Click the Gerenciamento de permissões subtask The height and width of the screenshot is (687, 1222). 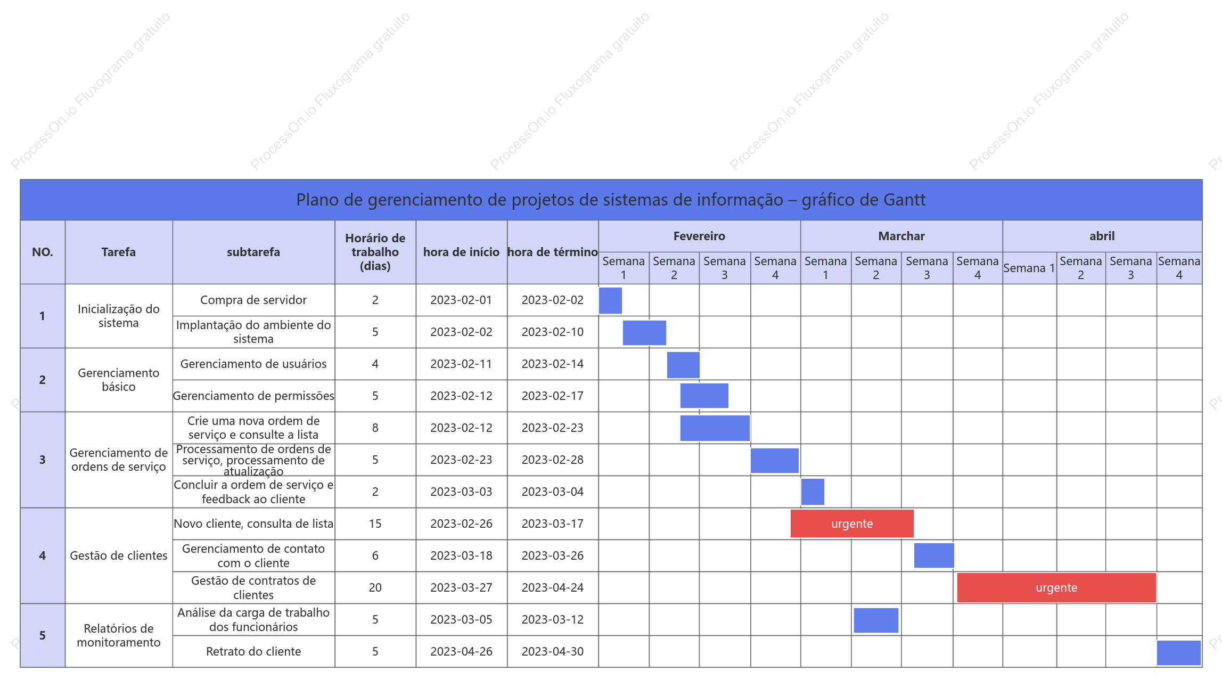(x=253, y=396)
